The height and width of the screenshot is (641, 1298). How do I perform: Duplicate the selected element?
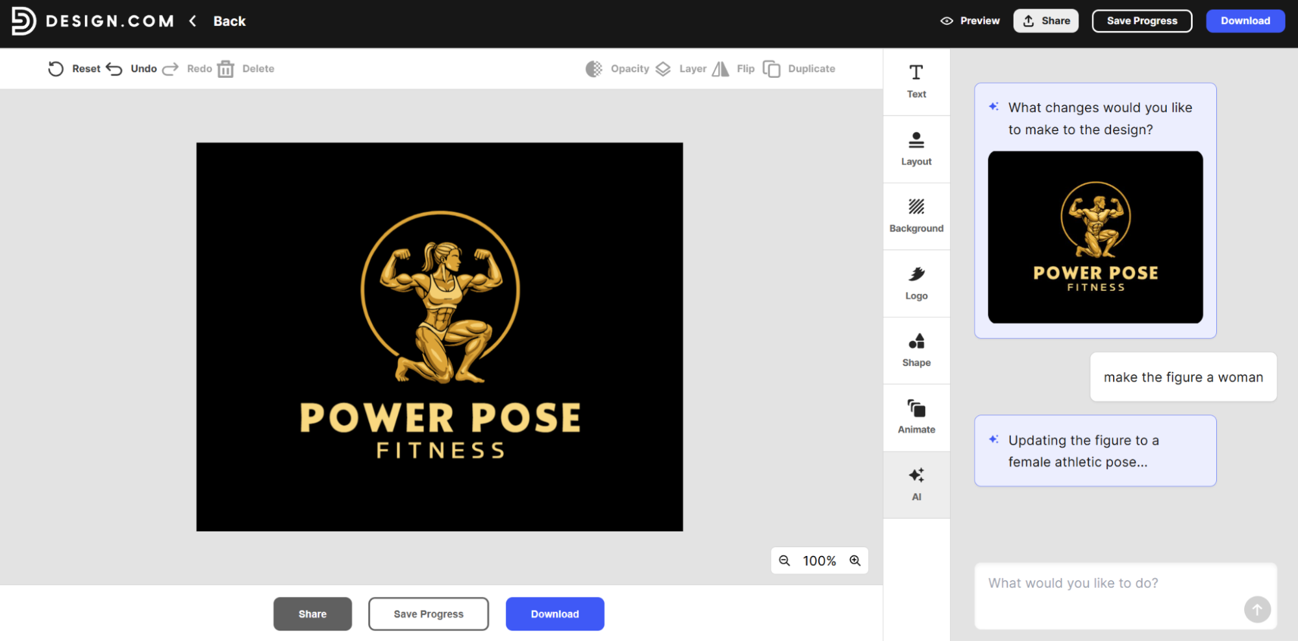(x=799, y=69)
